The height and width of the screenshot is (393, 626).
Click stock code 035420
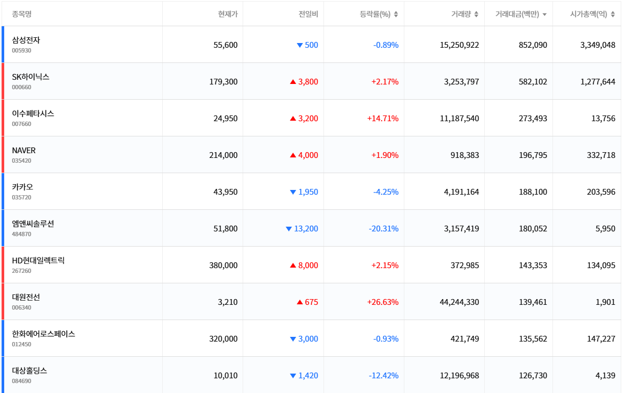pyautogui.click(x=22, y=161)
